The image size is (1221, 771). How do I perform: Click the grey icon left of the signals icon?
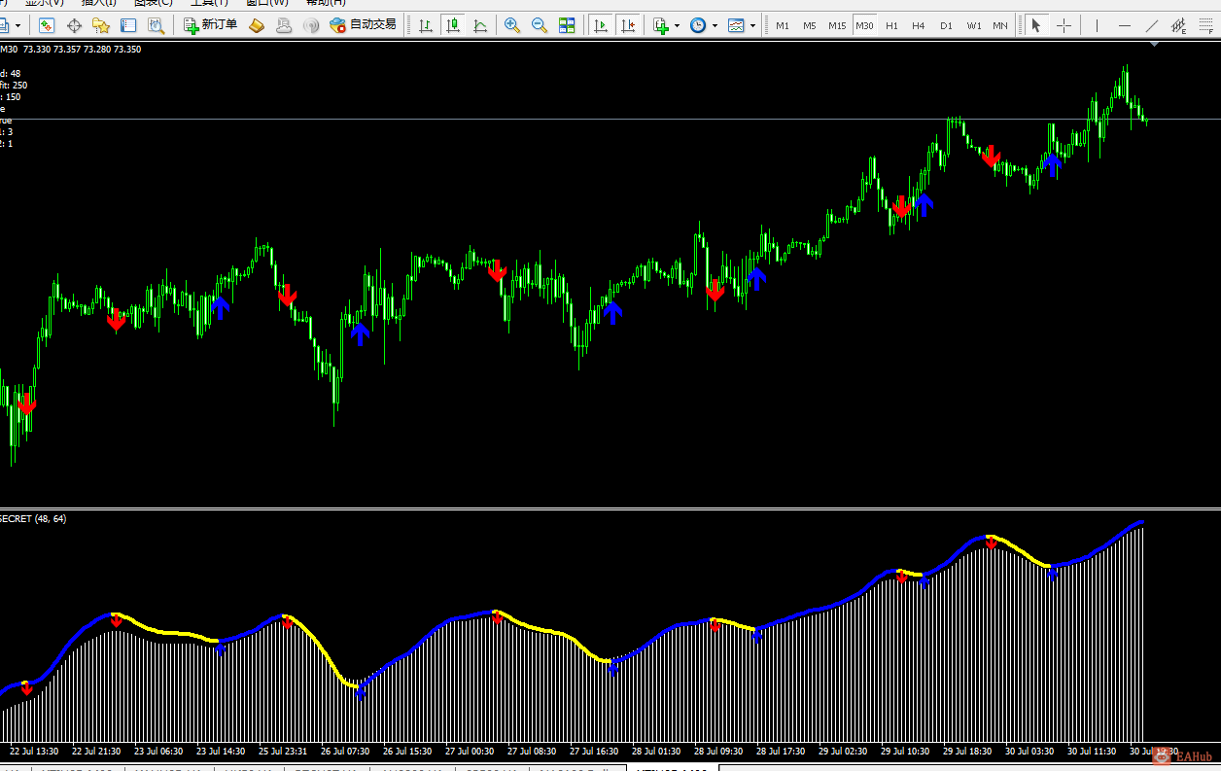(x=284, y=25)
